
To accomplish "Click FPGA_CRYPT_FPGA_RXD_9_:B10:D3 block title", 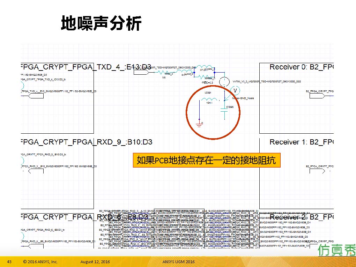I will (x=87, y=142).
